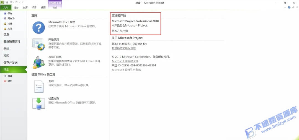Select 帮助 (Help) in the backstage sidebar
The image size is (299, 140).
13,69
